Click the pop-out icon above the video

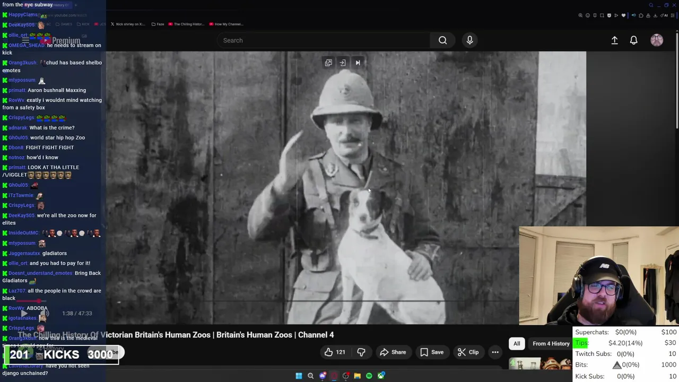pos(328,63)
